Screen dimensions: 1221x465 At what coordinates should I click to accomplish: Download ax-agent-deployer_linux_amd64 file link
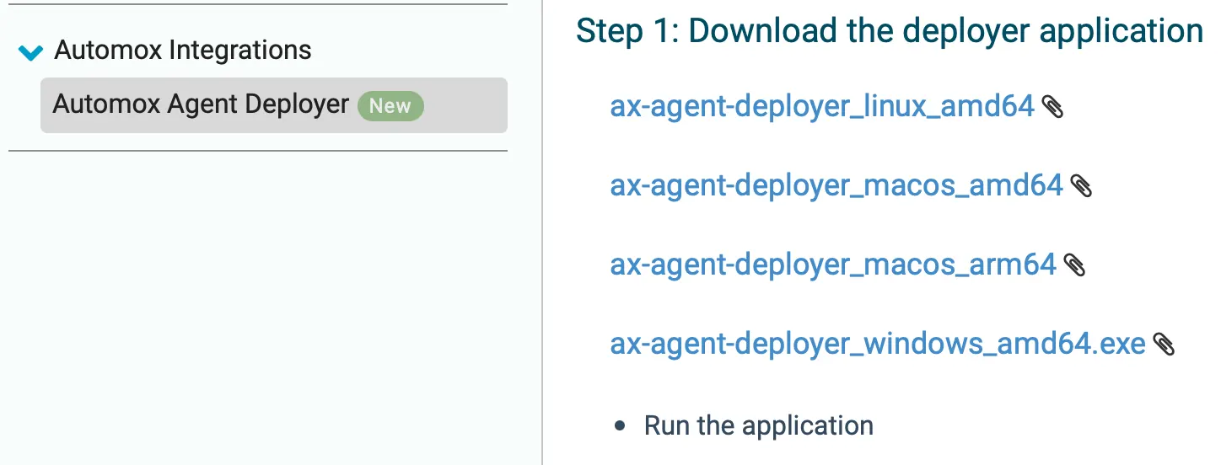tap(821, 106)
